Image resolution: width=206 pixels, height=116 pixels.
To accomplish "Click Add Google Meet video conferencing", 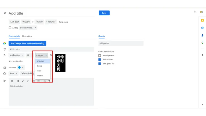I will click(27, 43).
